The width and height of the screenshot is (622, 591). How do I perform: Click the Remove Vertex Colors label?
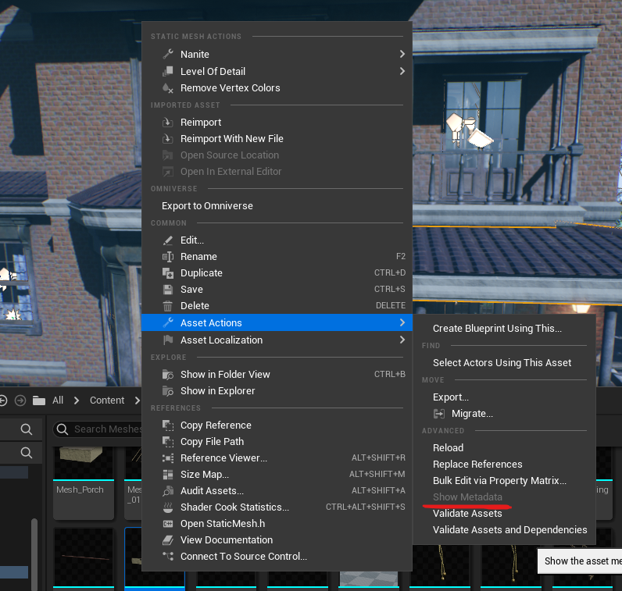[230, 88]
